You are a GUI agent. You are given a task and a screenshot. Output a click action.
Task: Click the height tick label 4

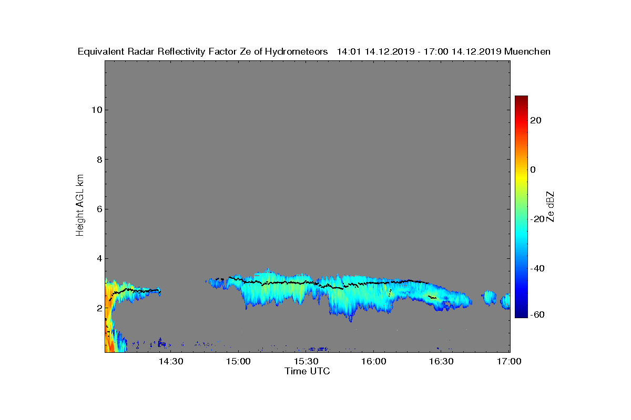[x=98, y=258]
